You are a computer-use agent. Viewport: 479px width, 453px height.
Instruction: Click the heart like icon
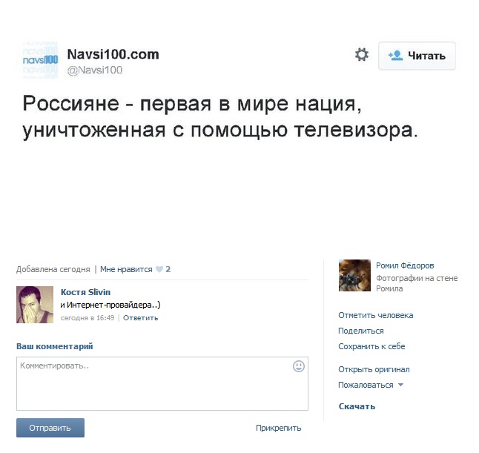tap(159, 269)
